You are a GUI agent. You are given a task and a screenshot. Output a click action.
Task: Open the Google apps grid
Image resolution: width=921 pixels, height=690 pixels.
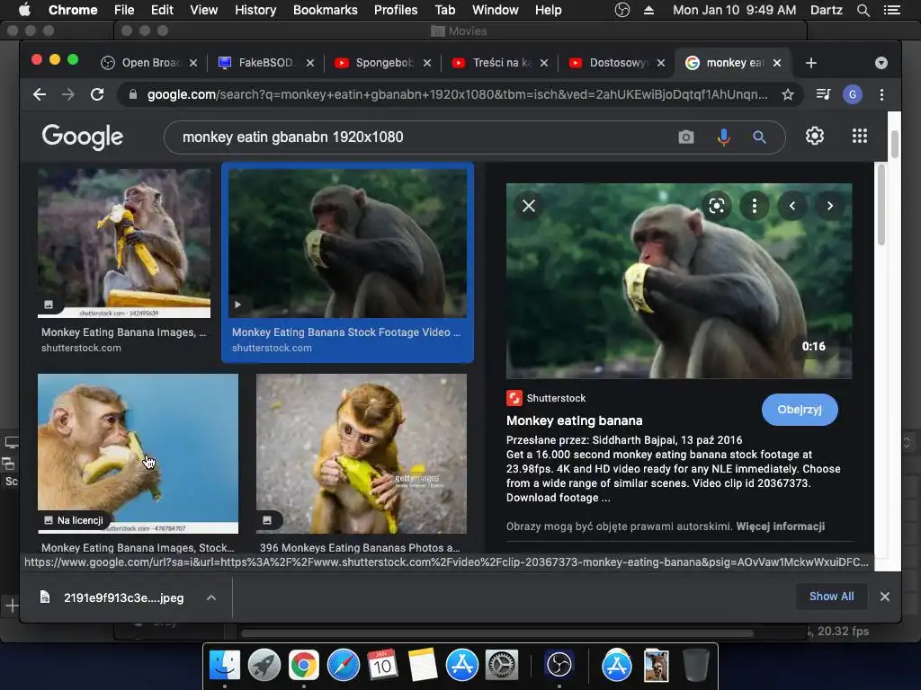(x=859, y=137)
